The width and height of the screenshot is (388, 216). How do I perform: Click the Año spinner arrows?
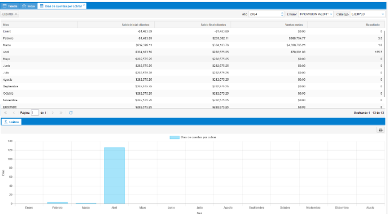(x=281, y=14)
